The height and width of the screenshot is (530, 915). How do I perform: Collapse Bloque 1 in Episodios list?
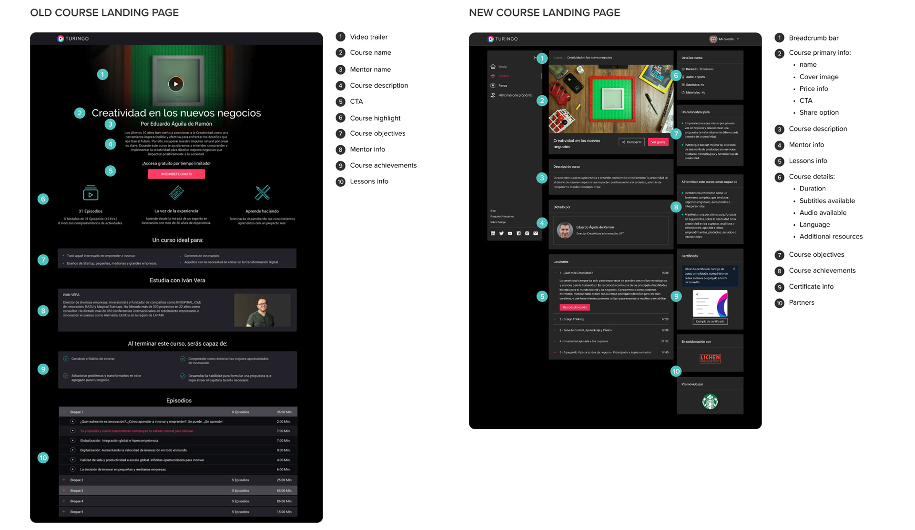(x=64, y=412)
